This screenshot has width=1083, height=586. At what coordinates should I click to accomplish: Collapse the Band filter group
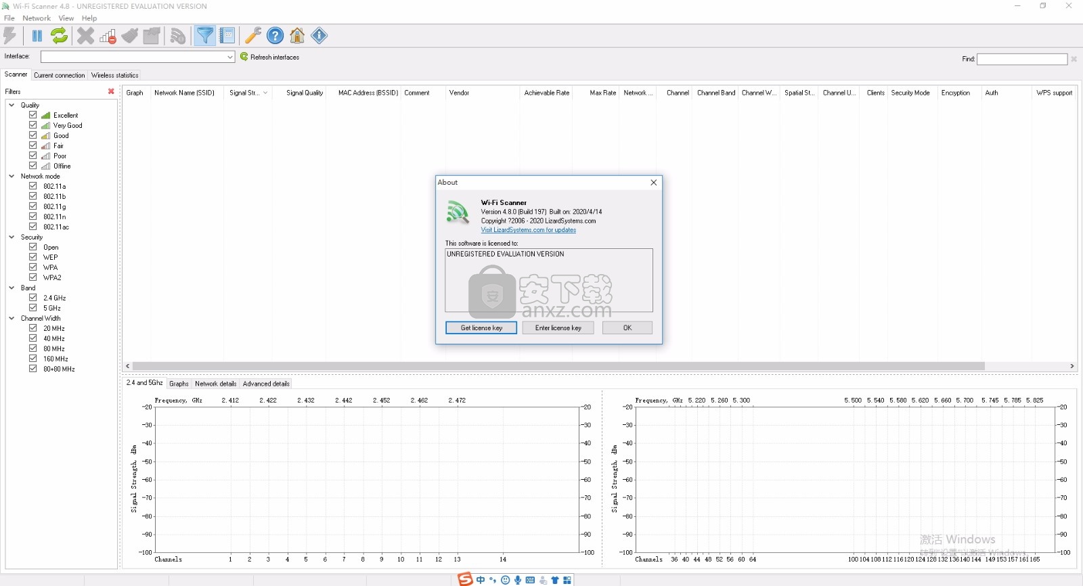12,288
